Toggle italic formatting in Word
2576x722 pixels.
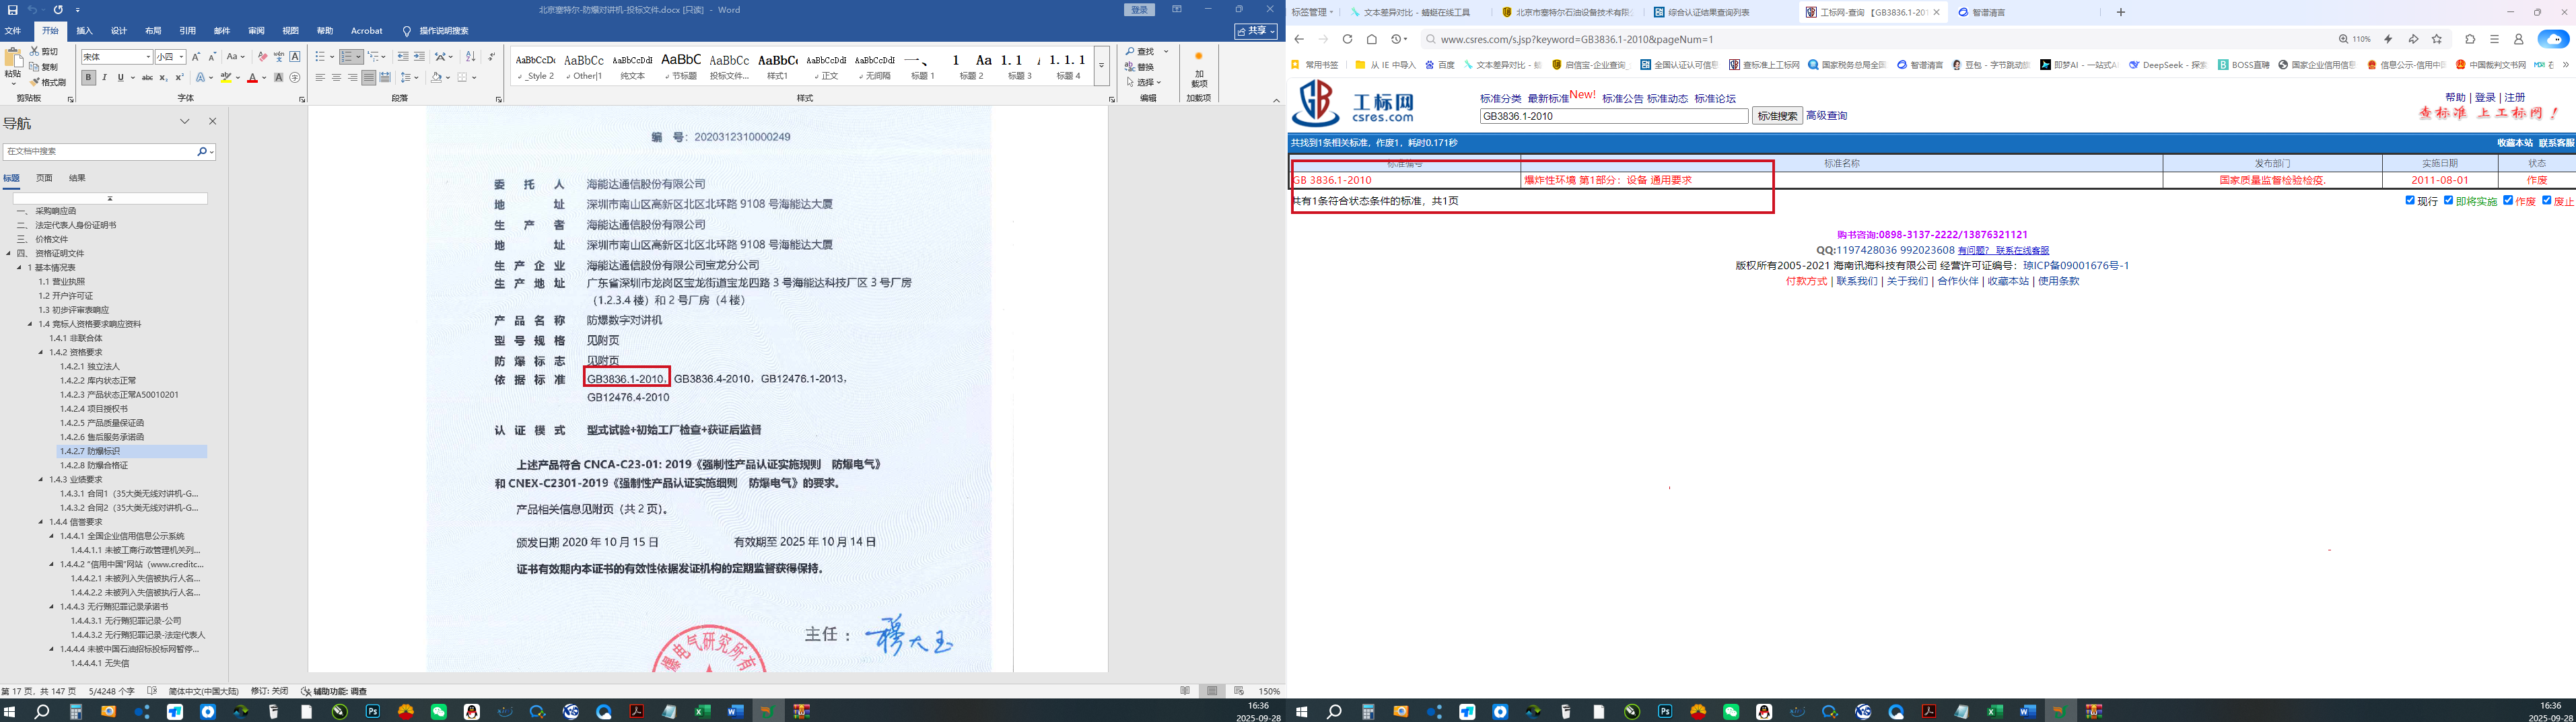tap(105, 77)
